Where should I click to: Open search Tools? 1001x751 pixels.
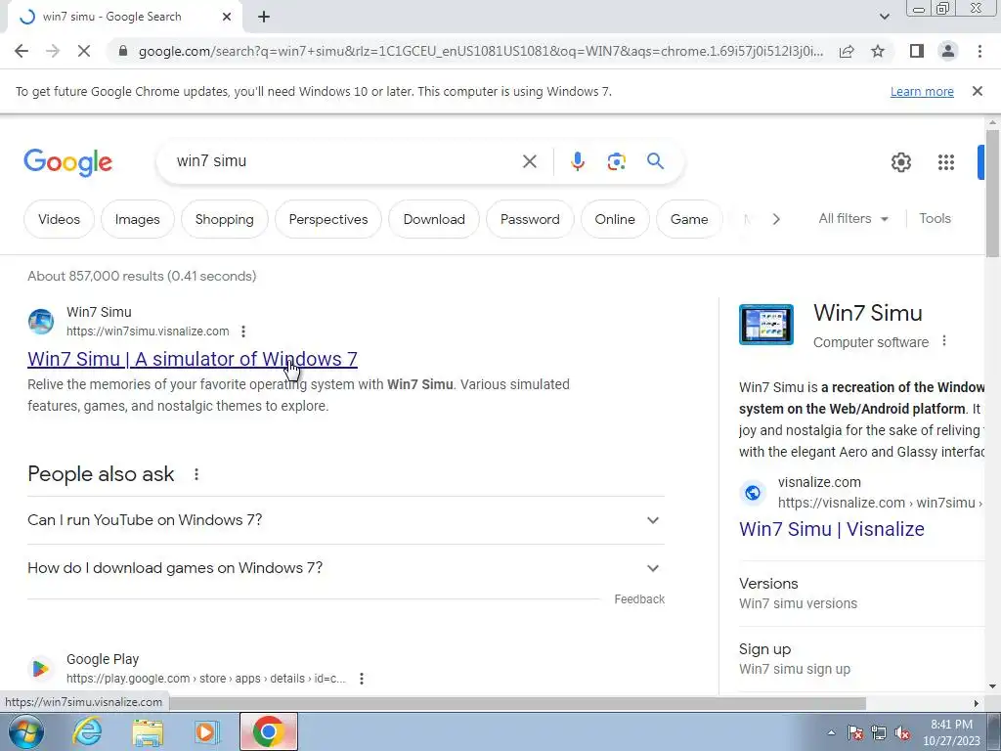(x=935, y=218)
